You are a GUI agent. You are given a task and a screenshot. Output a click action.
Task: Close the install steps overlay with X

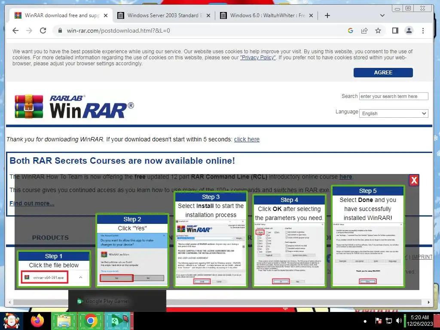click(414, 180)
